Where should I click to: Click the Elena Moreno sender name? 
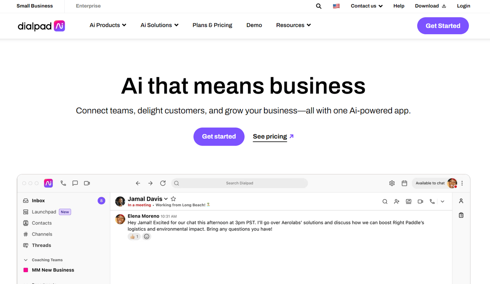click(143, 216)
